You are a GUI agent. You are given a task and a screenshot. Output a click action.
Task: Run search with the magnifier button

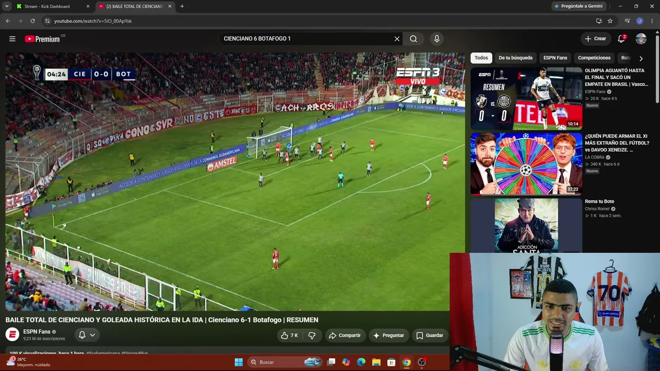click(x=414, y=39)
